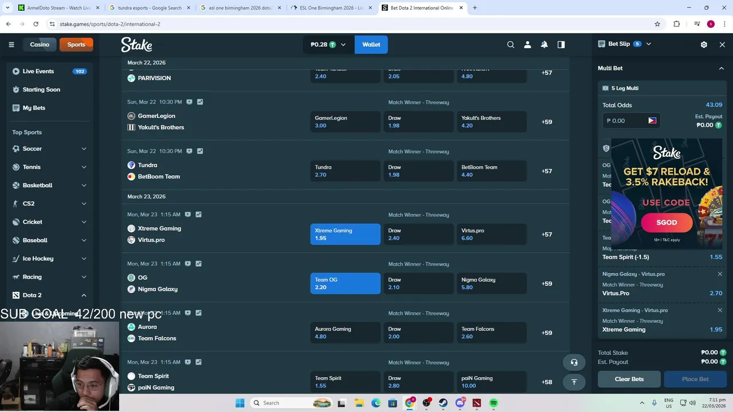
Task: Select the currency flag in stake input
Action: point(652,121)
